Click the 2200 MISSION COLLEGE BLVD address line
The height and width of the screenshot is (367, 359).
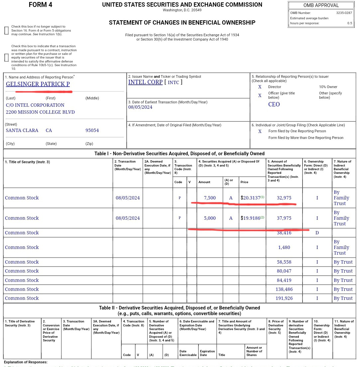pyautogui.click(x=40, y=112)
